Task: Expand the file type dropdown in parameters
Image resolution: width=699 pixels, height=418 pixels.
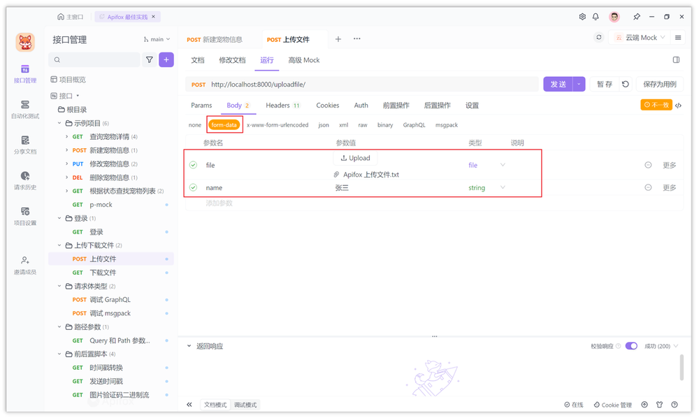Action: coord(501,164)
